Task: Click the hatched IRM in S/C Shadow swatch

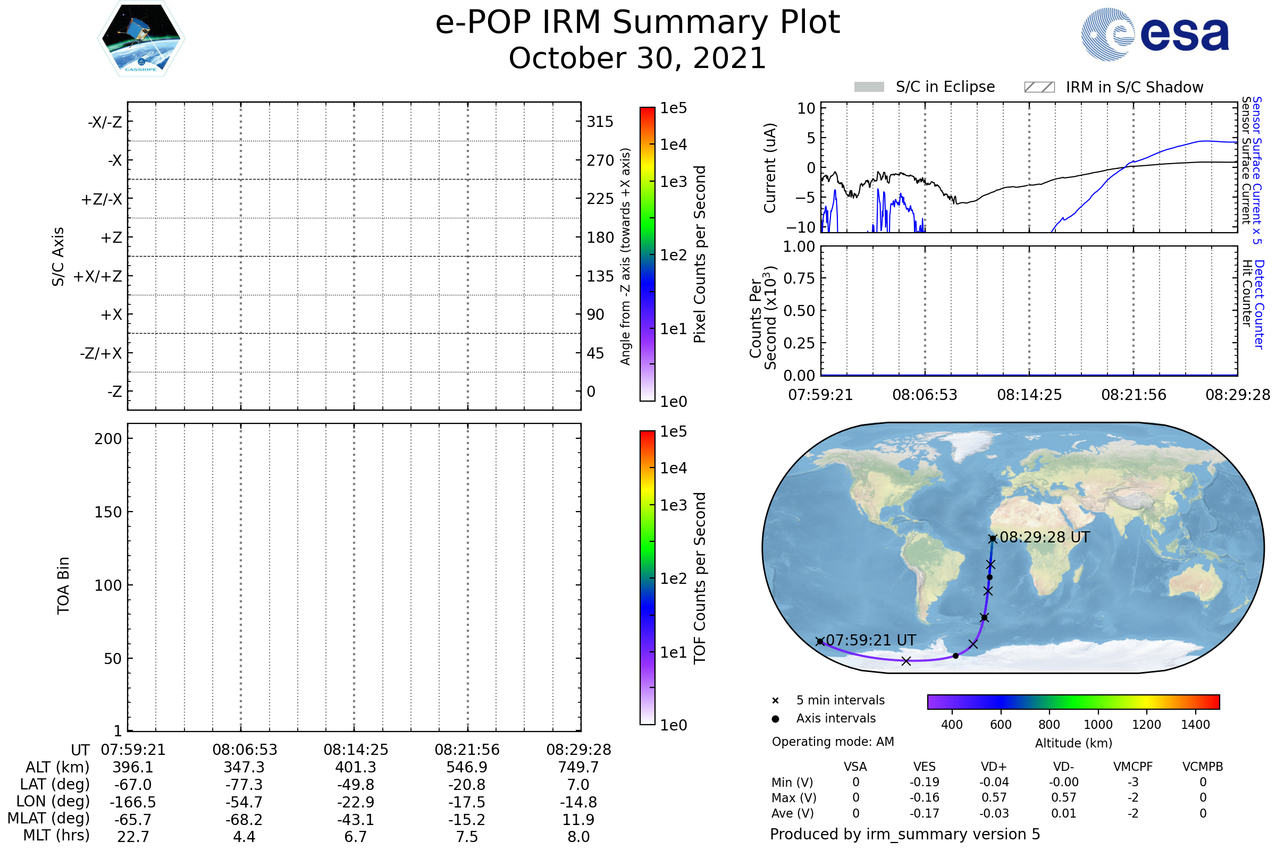Action: pyautogui.click(x=1039, y=87)
